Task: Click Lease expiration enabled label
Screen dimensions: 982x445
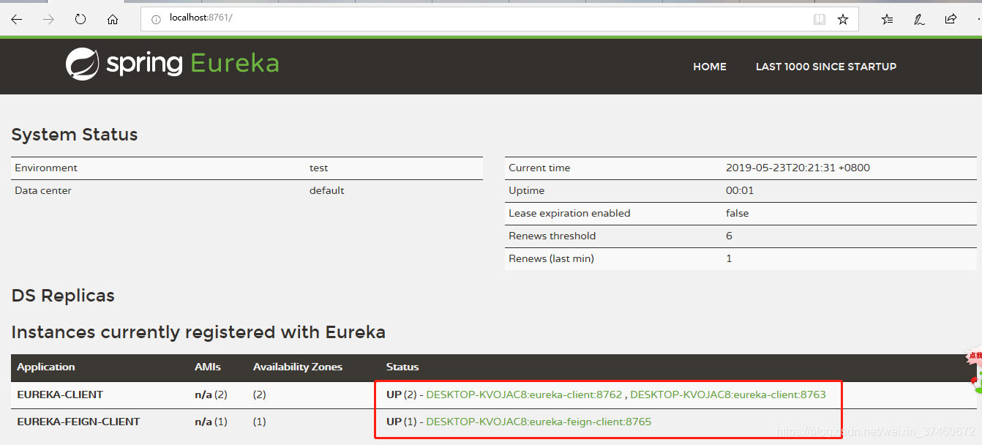Action: 569,213
